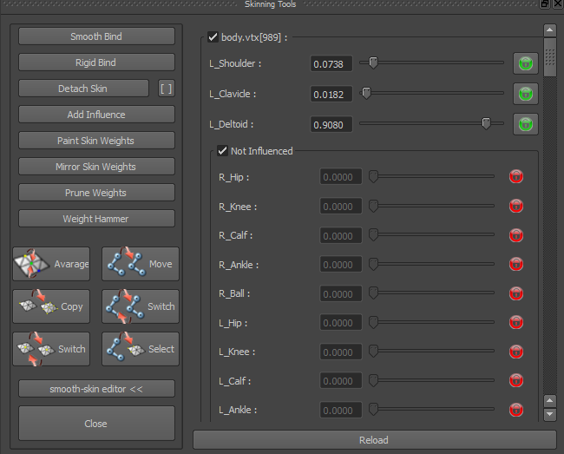
Task: Open Paint Skin Weights
Action: tap(96, 141)
